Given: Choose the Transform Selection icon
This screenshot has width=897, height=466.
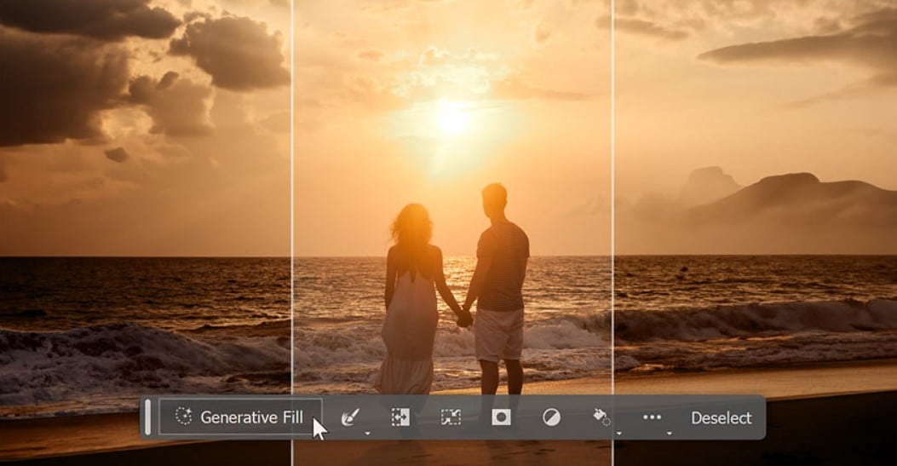Looking at the screenshot, I should point(451,417).
